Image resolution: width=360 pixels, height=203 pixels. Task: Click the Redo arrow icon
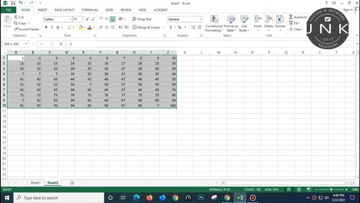[x=31, y=3]
